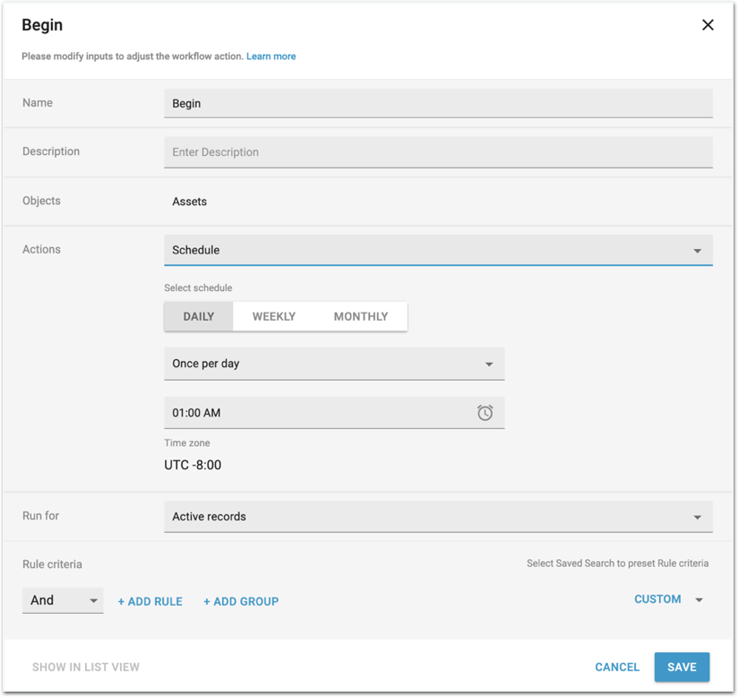The image size is (738, 697).
Task: Close the Begin dialog with X icon
Action: [708, 25]
